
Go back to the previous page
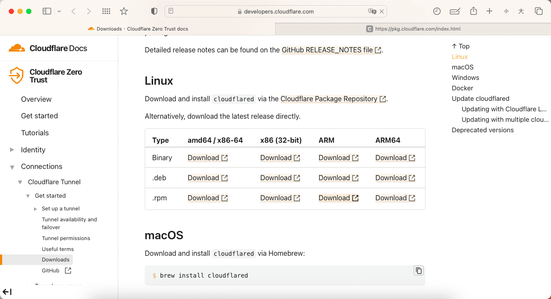(73, 11)
